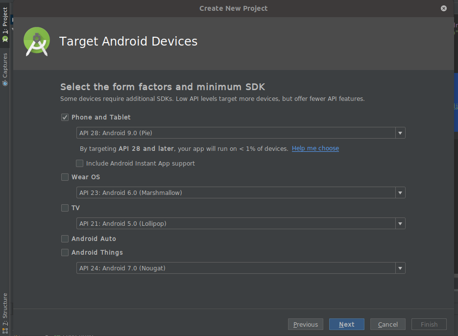Enable the Wear OS form factor
Image resolution: width=458 pixels, height=336 pixels.
[65, 177]
